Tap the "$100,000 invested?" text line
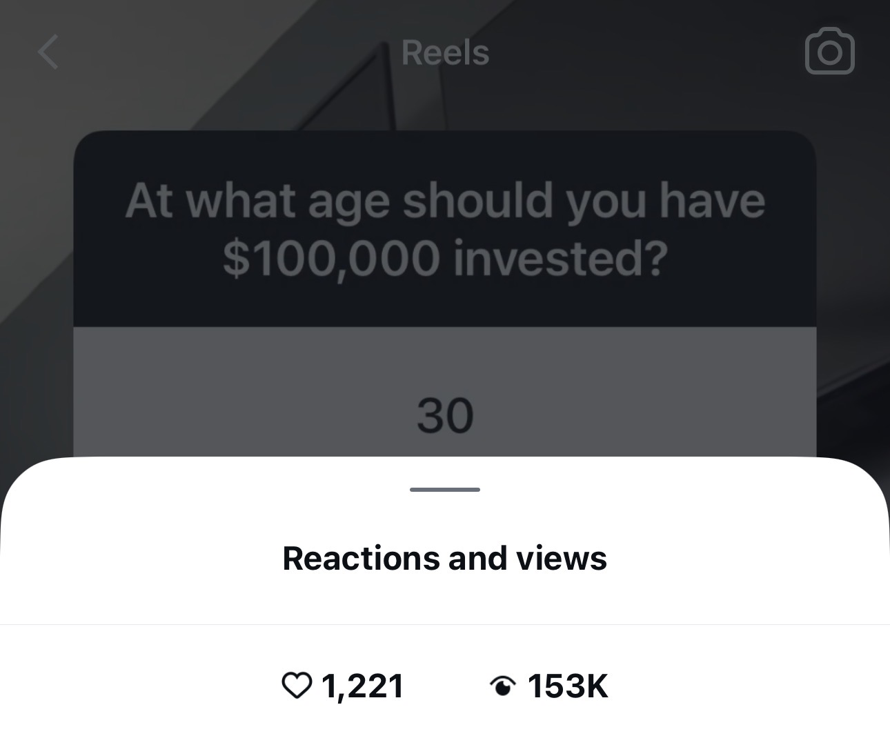The height and width of the screenshot is (747, 890). point(445,258)
